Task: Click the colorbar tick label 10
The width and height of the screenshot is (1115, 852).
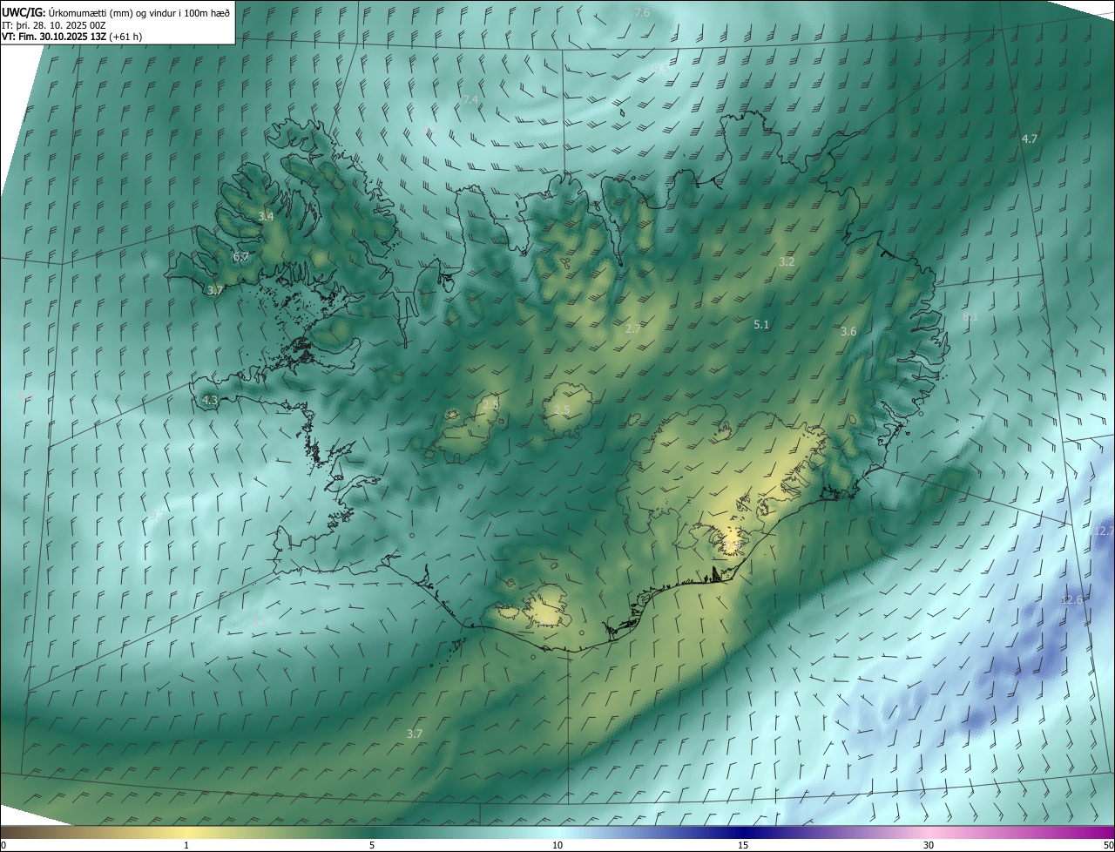Action: [x=557, y=846]
